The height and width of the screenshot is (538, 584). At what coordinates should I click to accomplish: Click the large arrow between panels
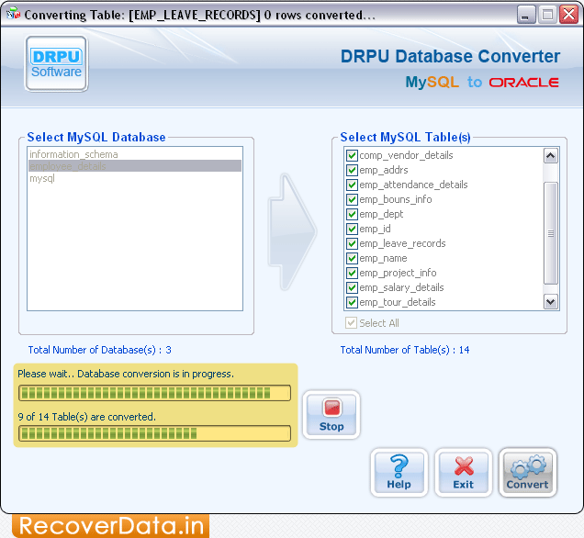point(292,231)
